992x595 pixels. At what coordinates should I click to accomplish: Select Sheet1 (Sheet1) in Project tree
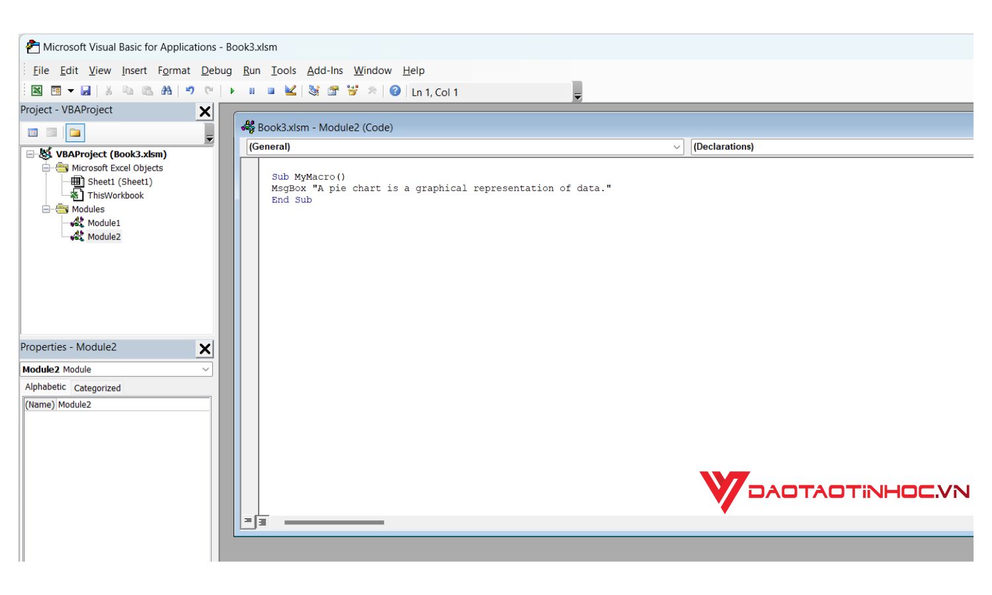(x=120, y=182)
